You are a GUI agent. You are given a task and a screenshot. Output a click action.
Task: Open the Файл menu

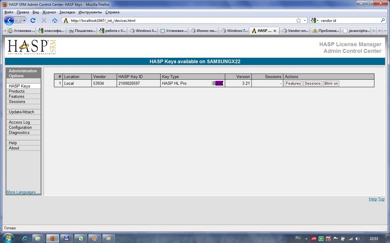(x=9, y=12)
